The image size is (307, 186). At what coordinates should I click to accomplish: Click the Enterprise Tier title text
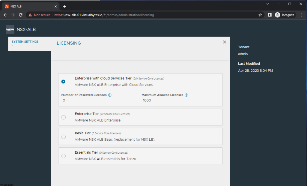[87, 114]
